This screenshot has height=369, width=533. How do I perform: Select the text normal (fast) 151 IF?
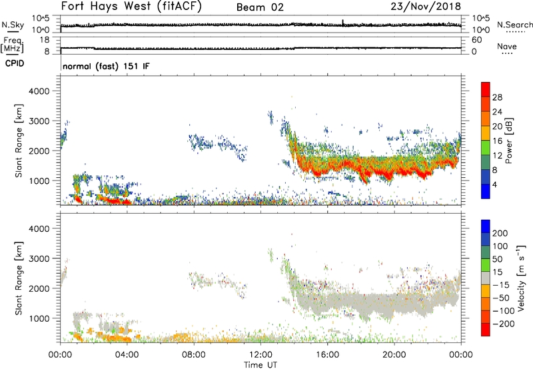(x=106, y=66)
